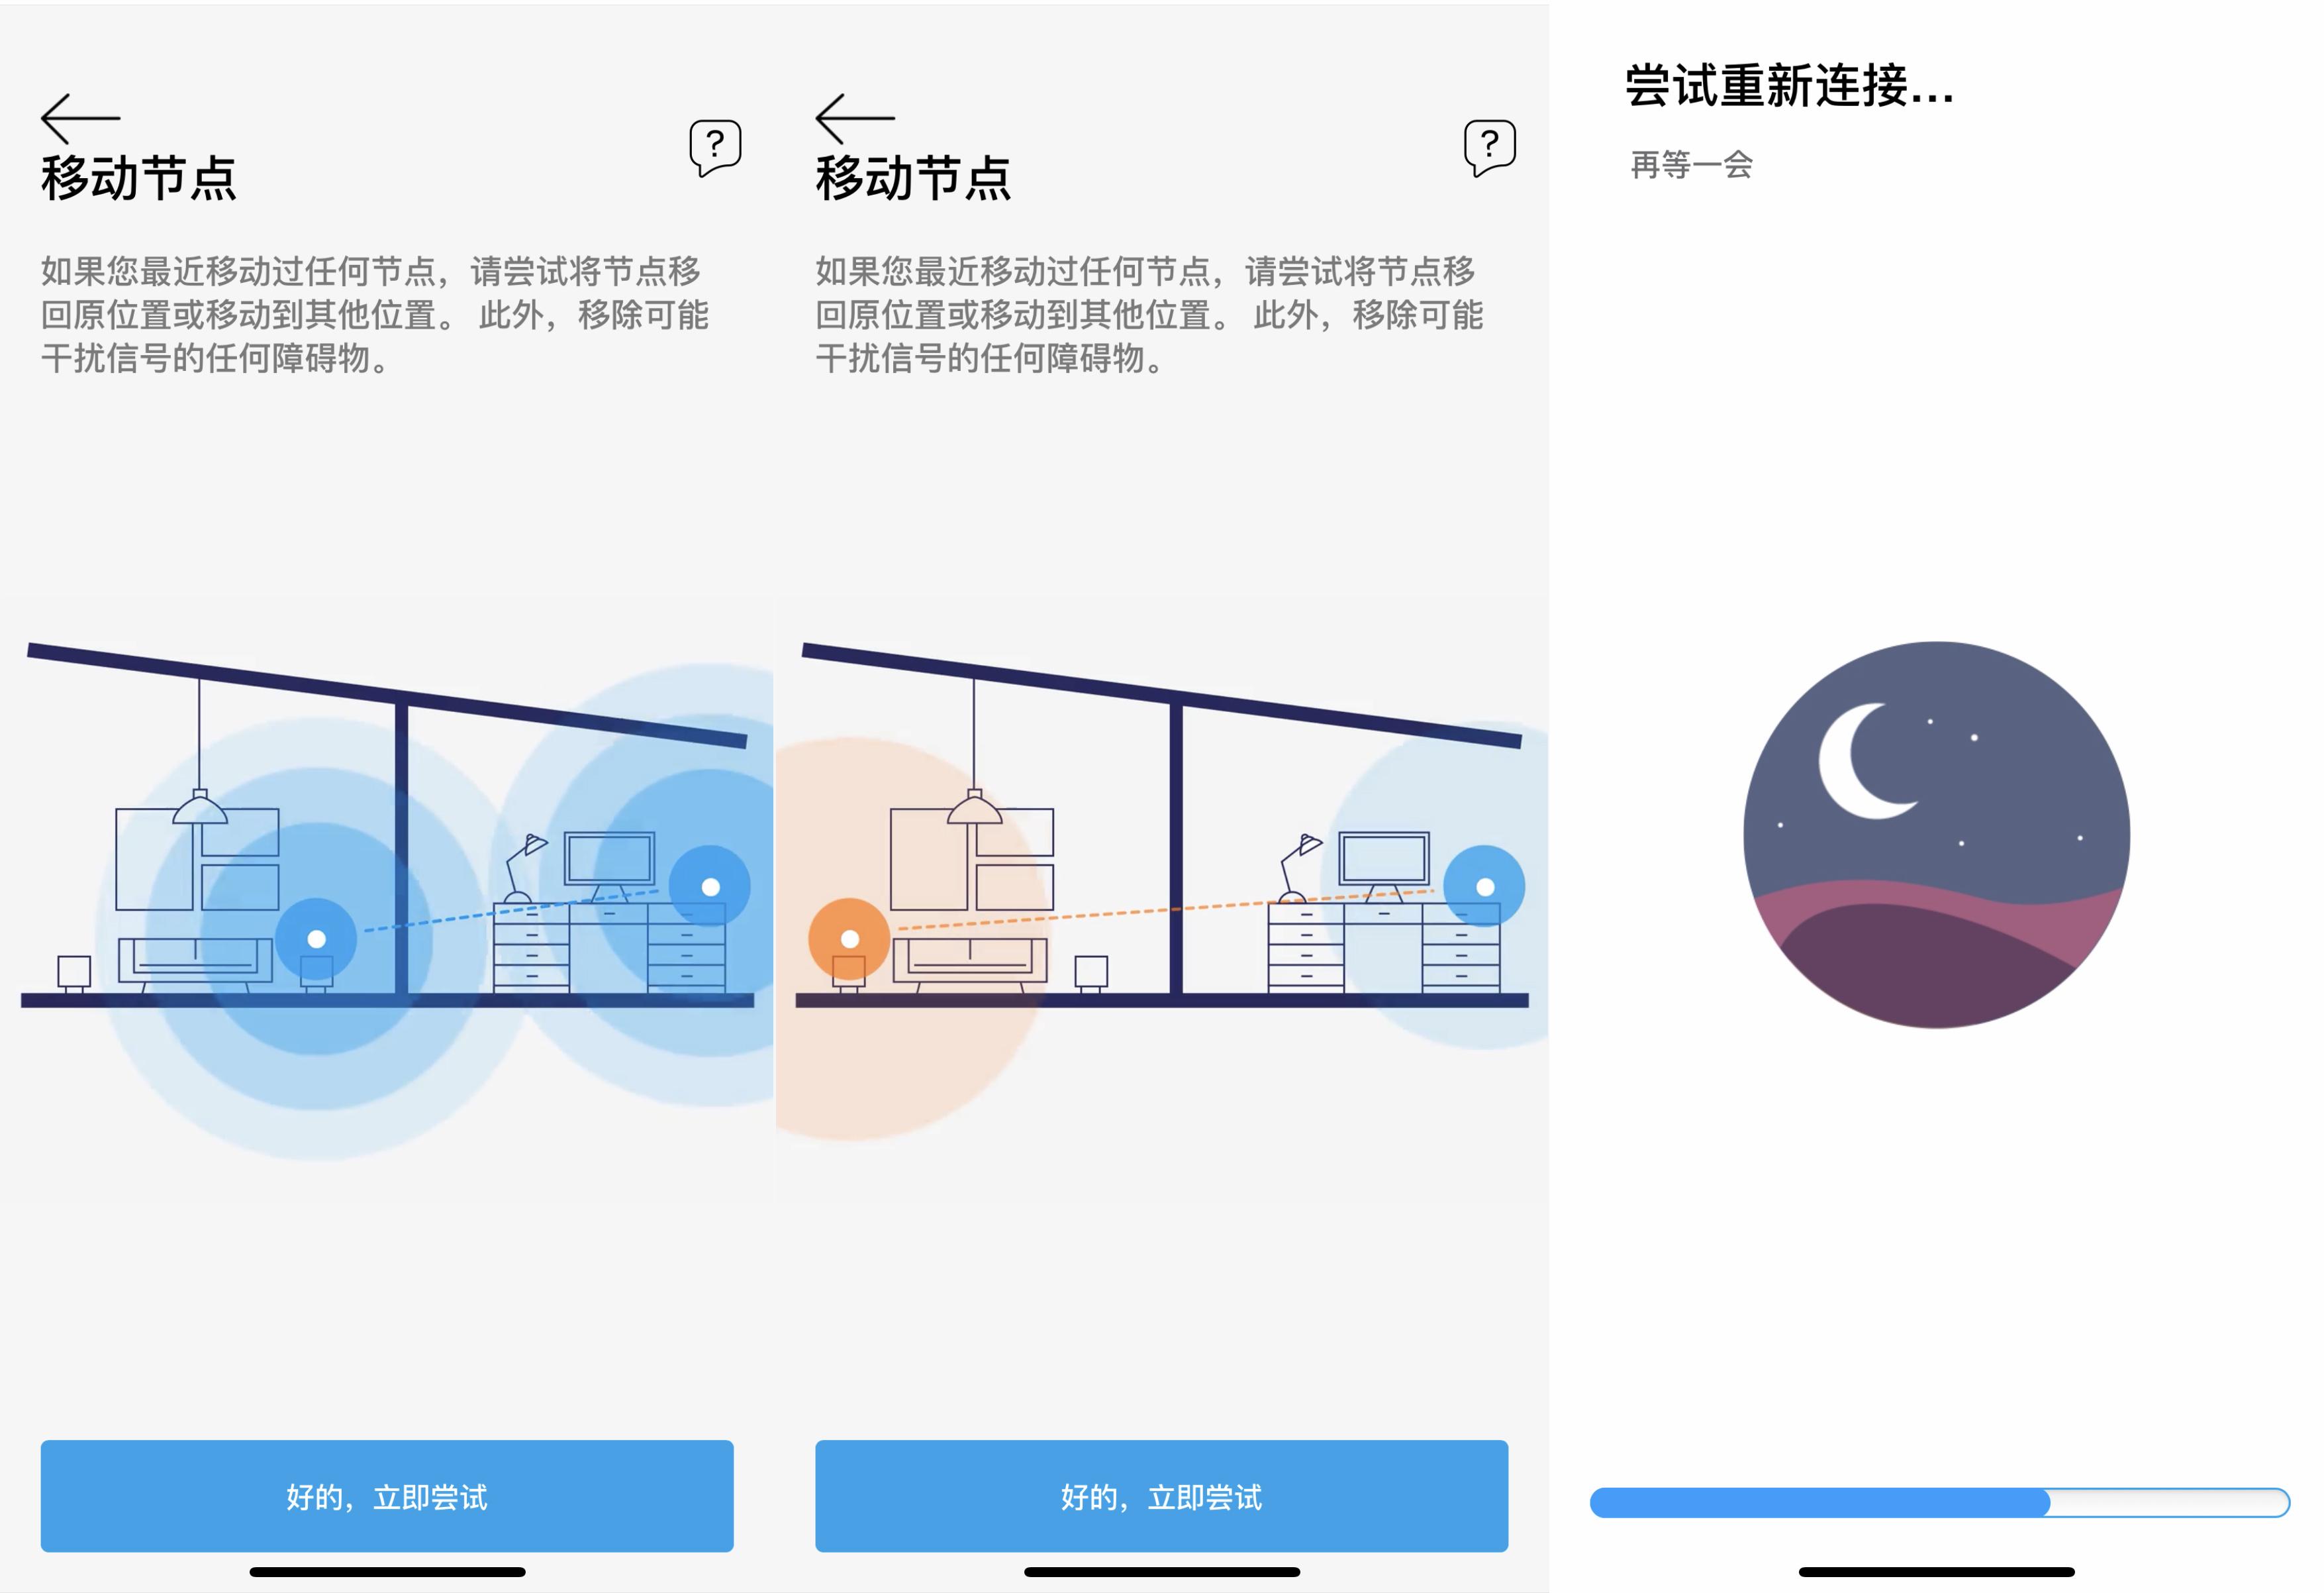Tap blue node by desk in first illustration
Screen dimensions: 2324x1593
710,886
